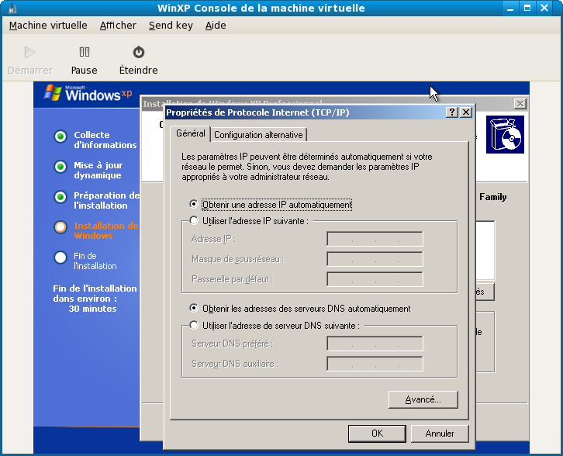Click the Passerelle par défaut field
Viewport: 563px width, 456px height.
point(375,279)
